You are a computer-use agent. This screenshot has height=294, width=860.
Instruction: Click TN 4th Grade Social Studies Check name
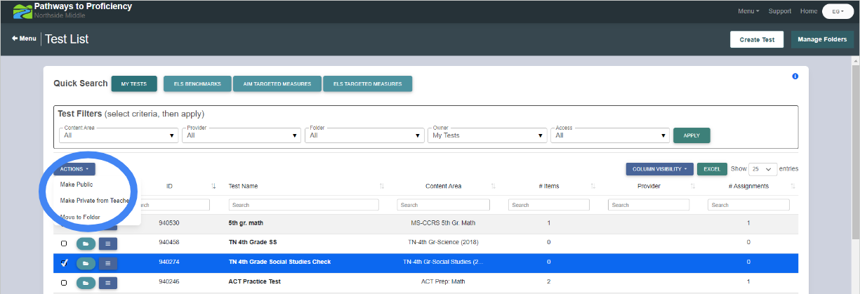point(279,262)
